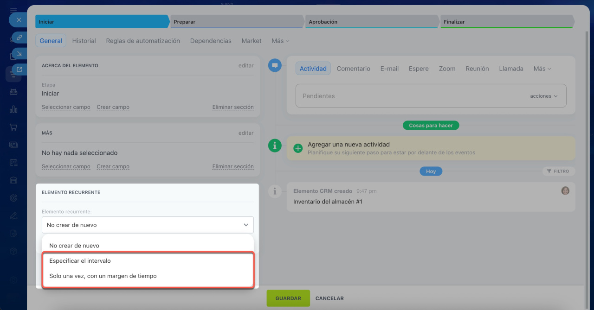Open the Elemento recurrente dropdown
This screenshot has height=310, width=594.
148,225
